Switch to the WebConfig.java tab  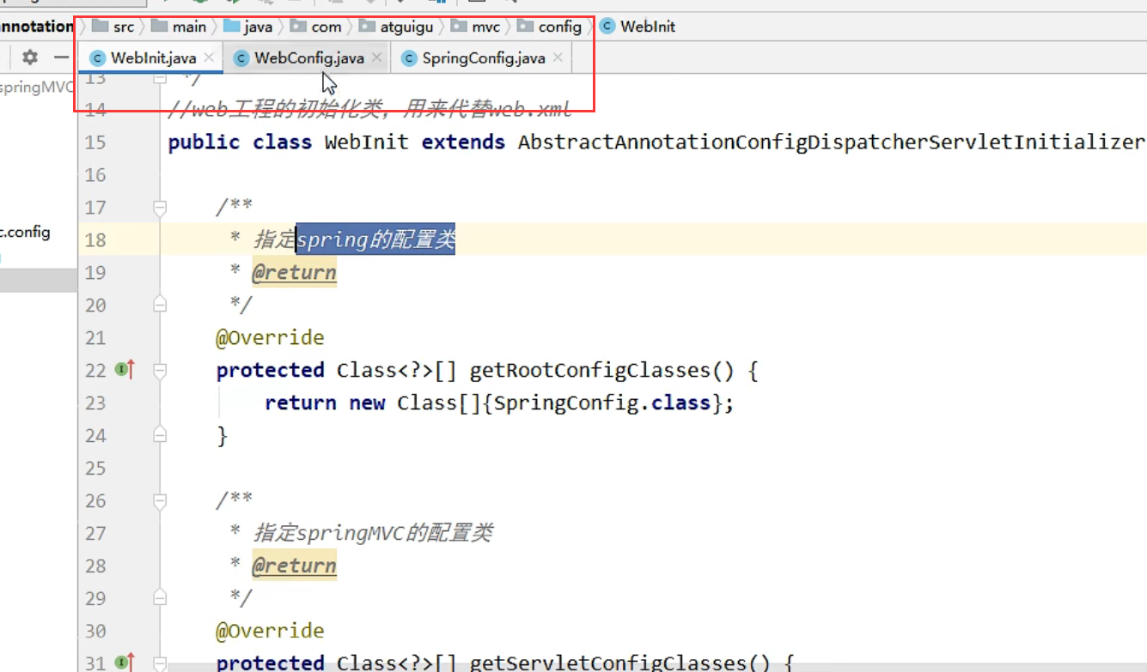(309, 58)
